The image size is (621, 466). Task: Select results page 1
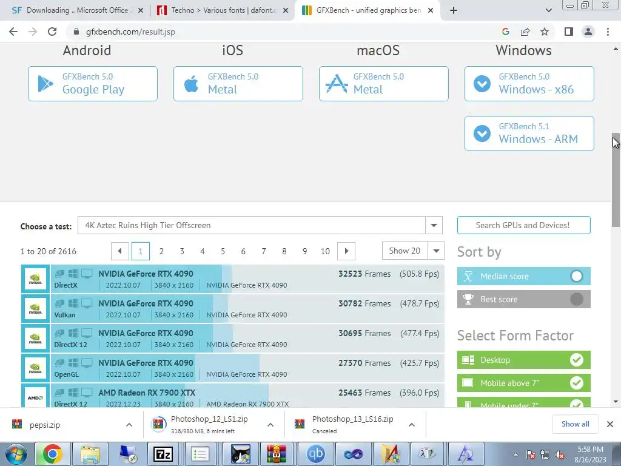click(x=140, y=251)
